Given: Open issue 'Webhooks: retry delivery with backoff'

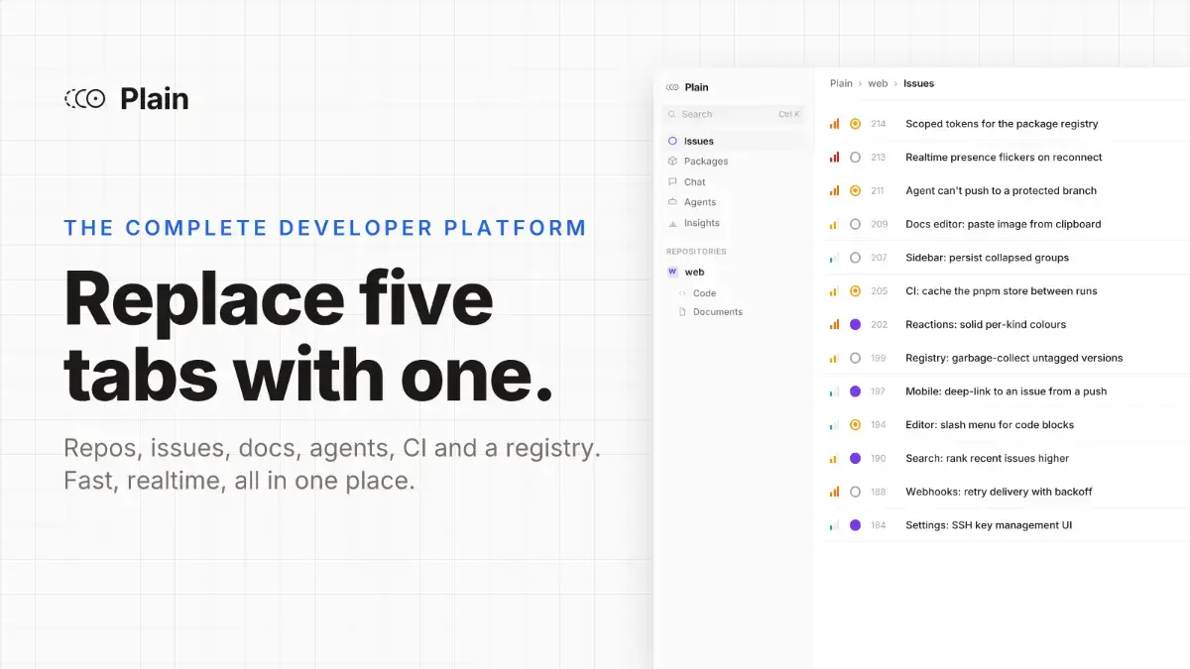Looking at the screenshot, I should point(999,492).
